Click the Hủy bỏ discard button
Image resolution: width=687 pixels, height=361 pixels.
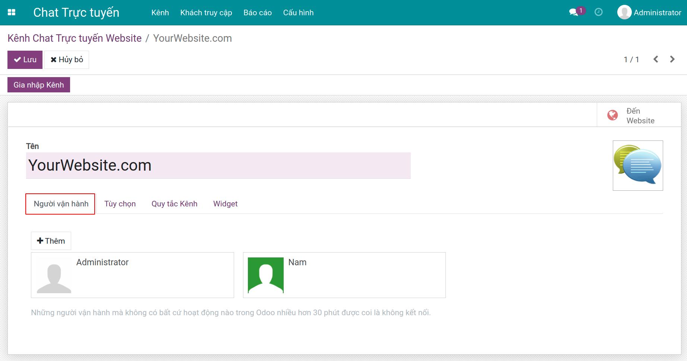(67, 60)
